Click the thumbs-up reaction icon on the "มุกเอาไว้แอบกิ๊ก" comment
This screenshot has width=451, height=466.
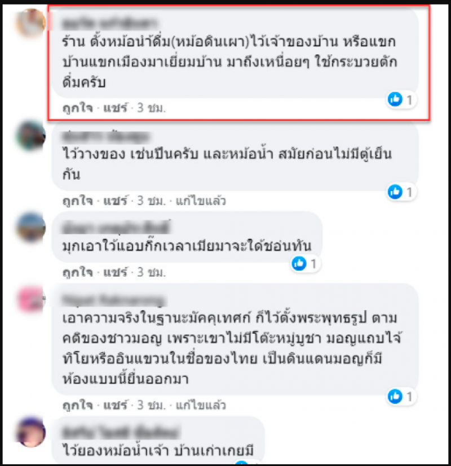(x=299, y=263)
